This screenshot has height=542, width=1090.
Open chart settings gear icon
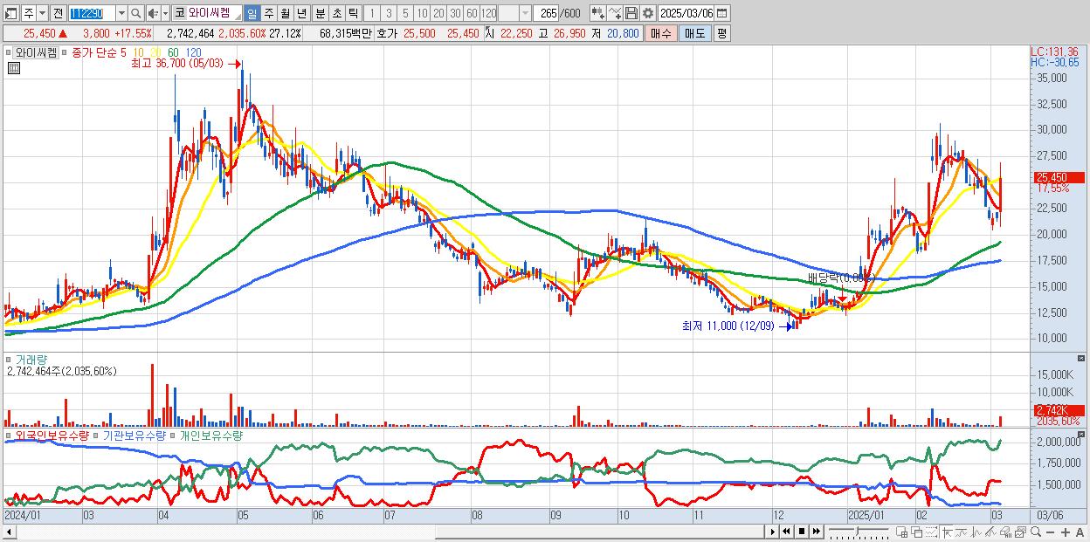point(647,13)
